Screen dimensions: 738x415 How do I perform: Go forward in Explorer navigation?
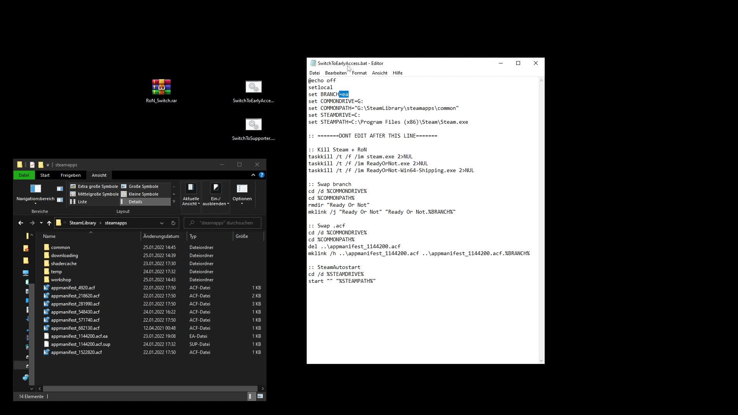pos(32,223)
